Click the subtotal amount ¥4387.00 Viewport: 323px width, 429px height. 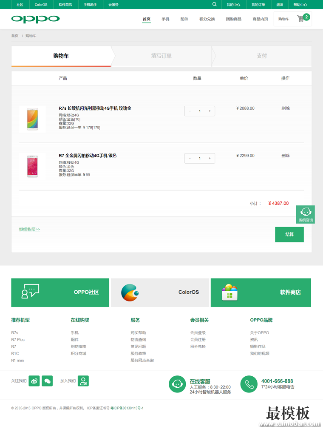tap(278, 203)
